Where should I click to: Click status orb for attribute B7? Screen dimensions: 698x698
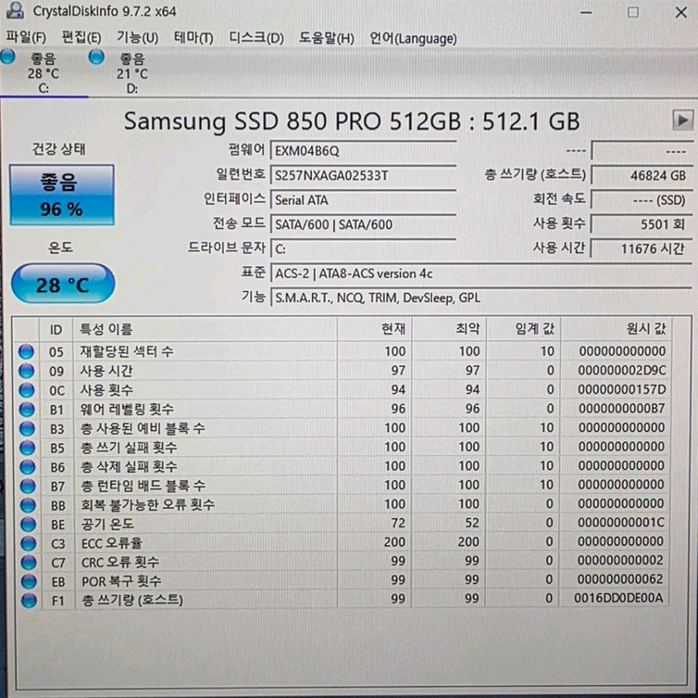(x=28, y=486)
